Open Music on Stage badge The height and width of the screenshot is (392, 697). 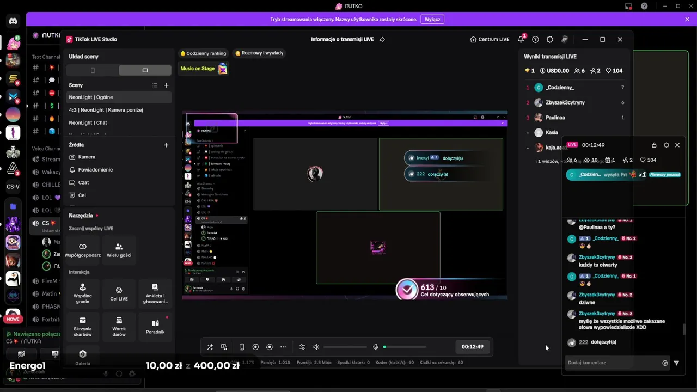pos(204,69)
